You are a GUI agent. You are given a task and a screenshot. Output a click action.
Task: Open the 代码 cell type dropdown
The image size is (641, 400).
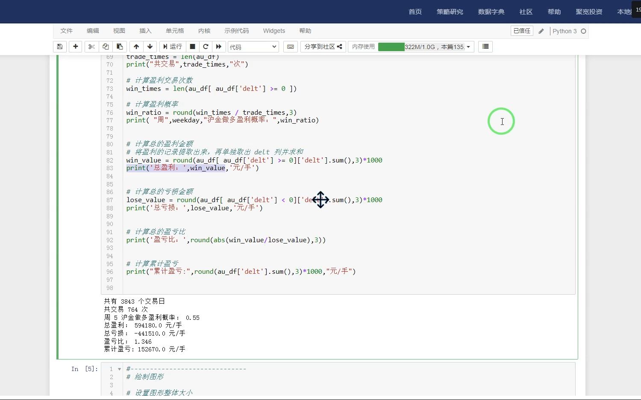tap(253, 47)
